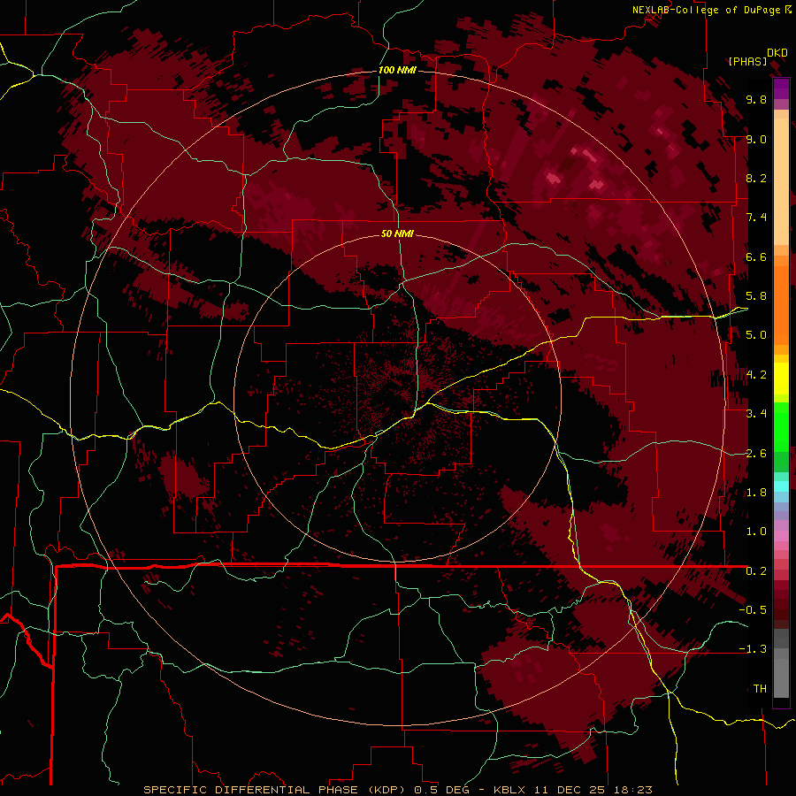Click the 8.2 legend value
The height and width of the screenshot is (796, 796).
point(756,178)
